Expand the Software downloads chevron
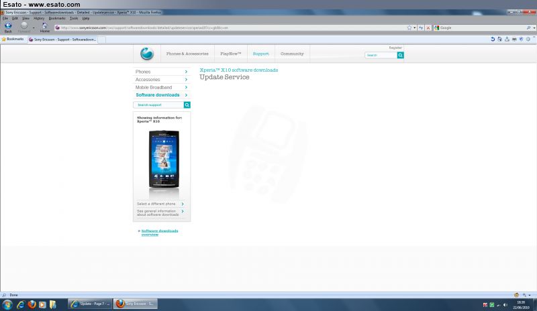This screenshot has height=311, width=537. pos(186,95)
